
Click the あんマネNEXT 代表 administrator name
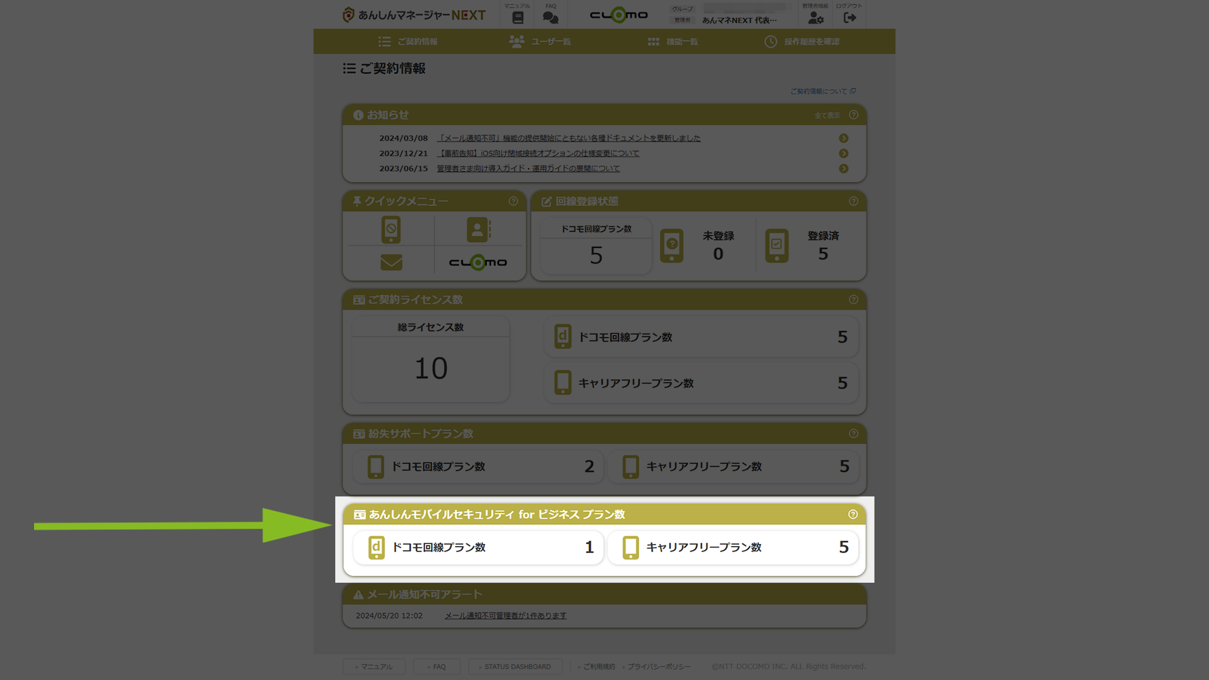(739, 20)
